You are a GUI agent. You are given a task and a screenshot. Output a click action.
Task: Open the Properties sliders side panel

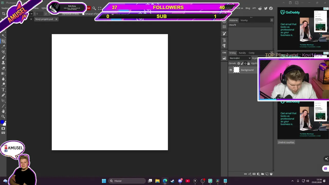click(x=224, y=27)
